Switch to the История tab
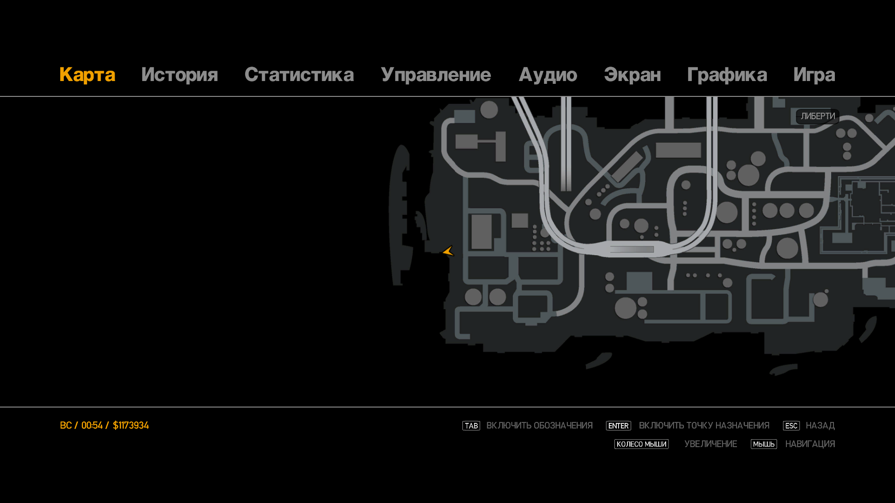The width and height of the screenshot is (895, 503). [x=179, y=75]
